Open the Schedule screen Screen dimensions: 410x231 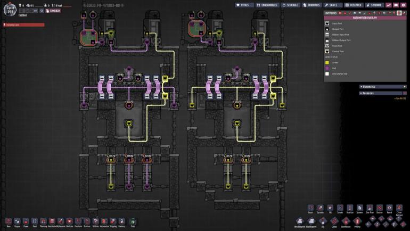click(291, 5)
